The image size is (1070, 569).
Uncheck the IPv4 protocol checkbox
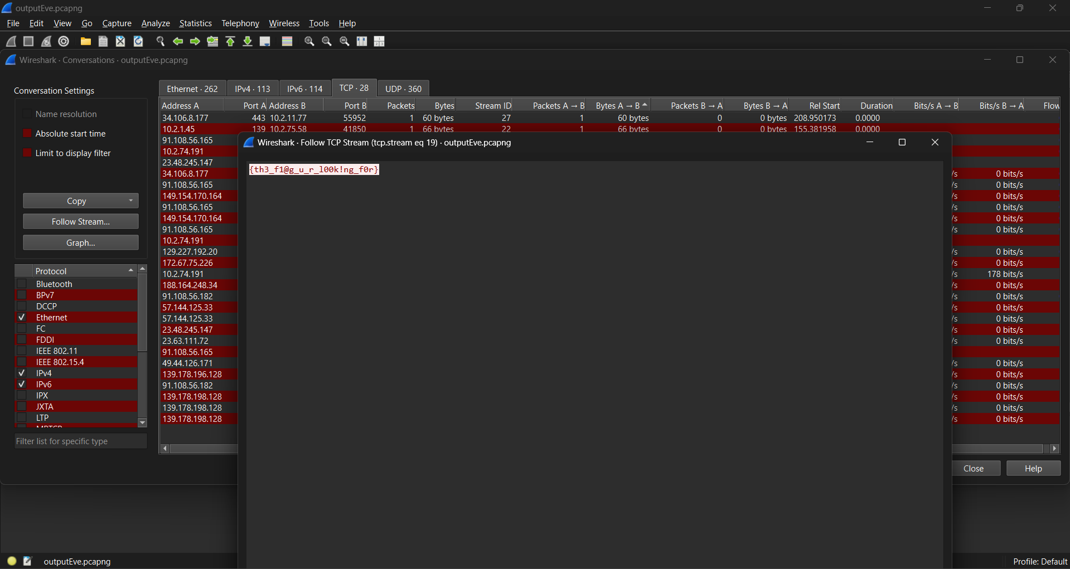[22, 373]
